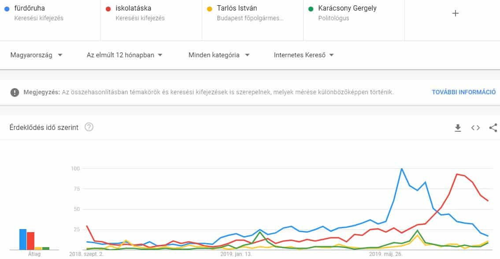500x259 pixels.
Task: Click red dot next to iskolatáska
Action: click(x=109, y=8)
